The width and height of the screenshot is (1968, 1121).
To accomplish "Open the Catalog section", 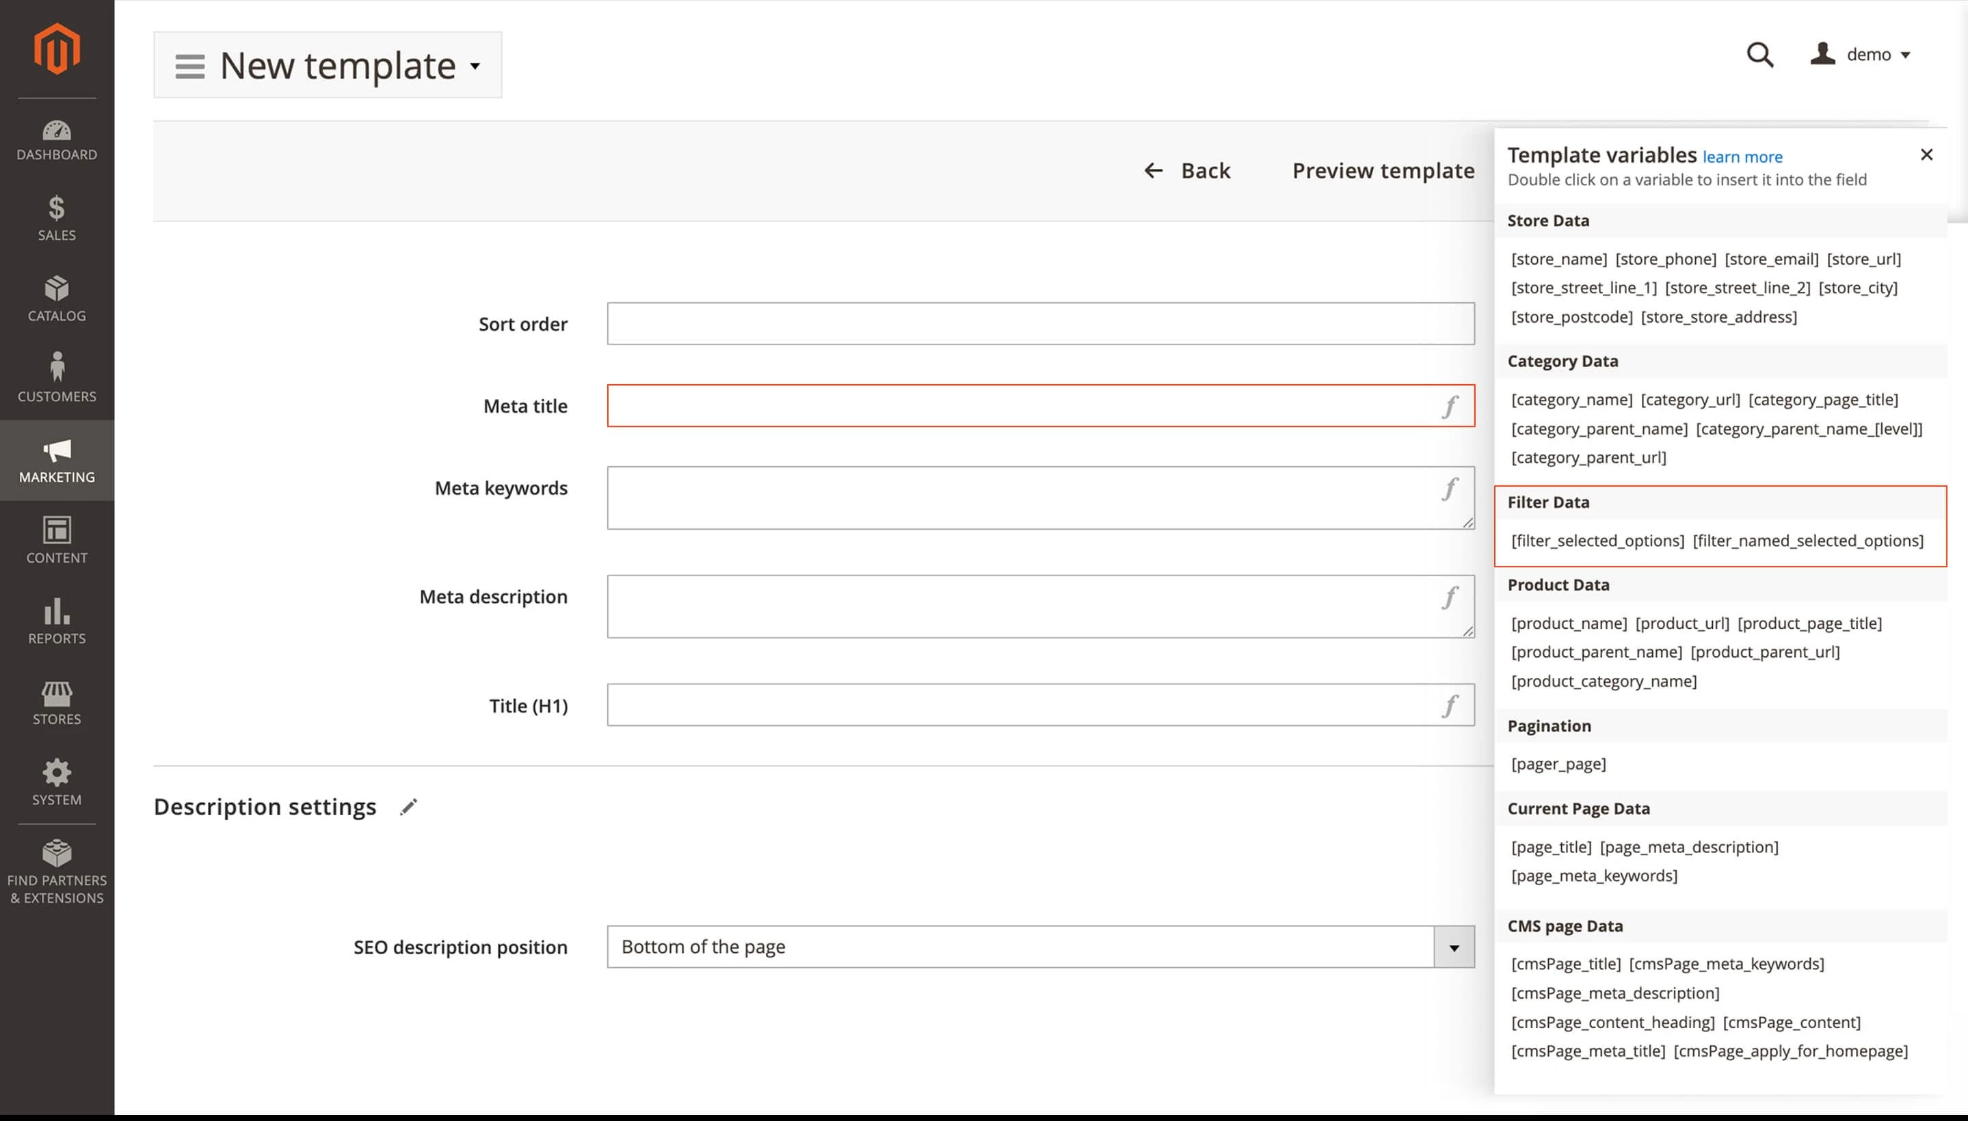I will (x=56, y=299).
